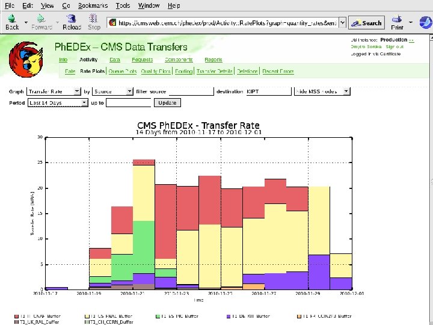Screen dimensions: 433x325
Task: Click the green T1_ES_PIC_Buffer legend swatch
Action: point(158,316)
